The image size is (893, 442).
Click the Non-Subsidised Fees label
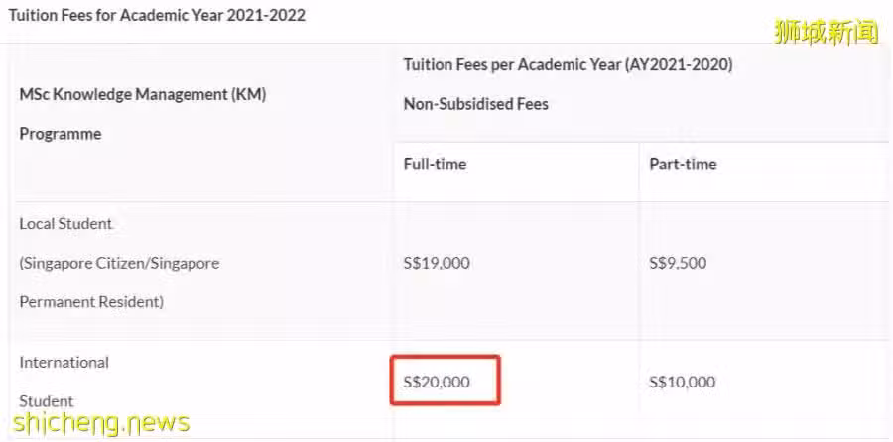point(476,104)
